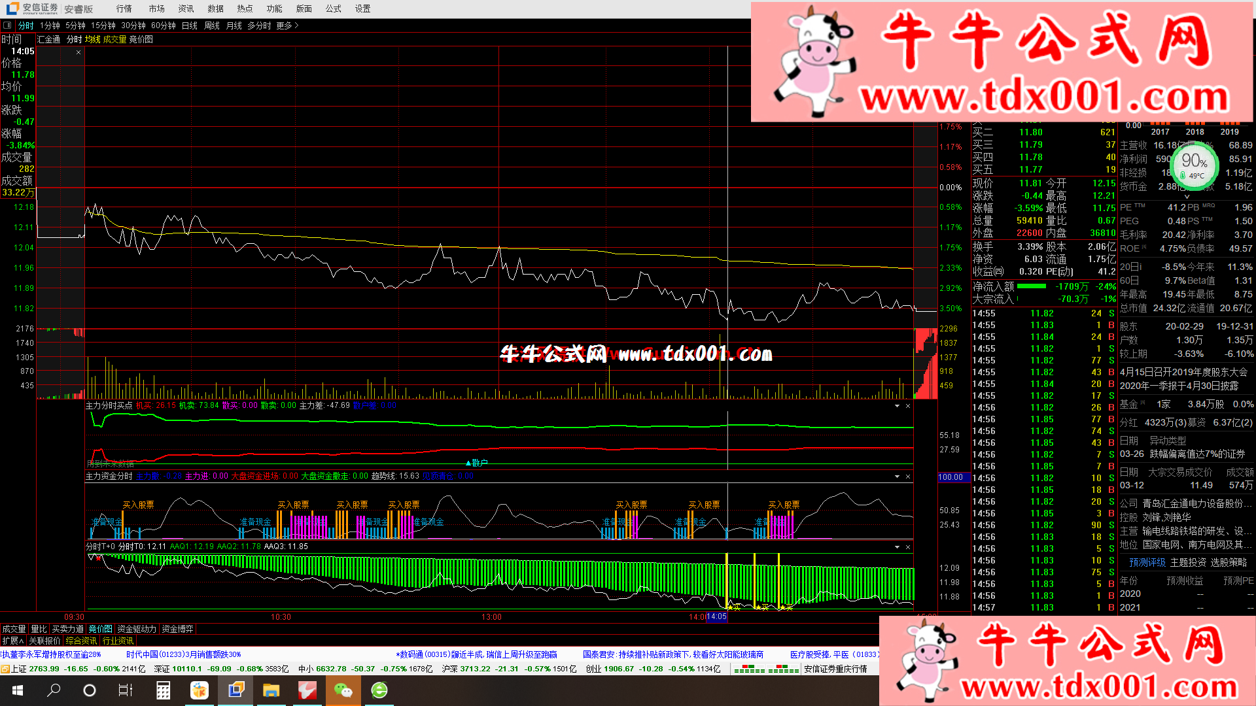
Task: Click the green-red signal bars in status bar
Action: coord(766,669)
